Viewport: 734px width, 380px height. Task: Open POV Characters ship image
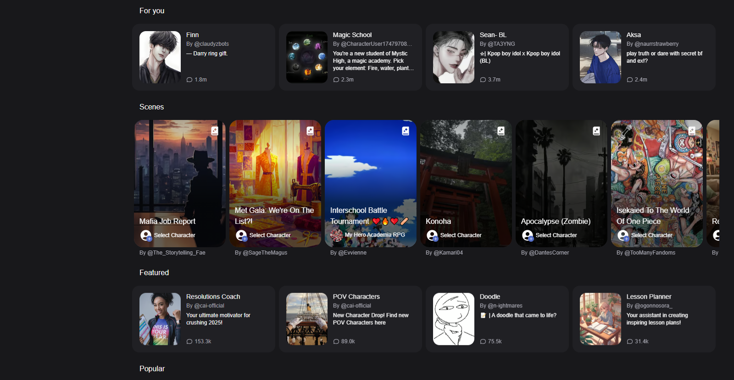[307, 319]
